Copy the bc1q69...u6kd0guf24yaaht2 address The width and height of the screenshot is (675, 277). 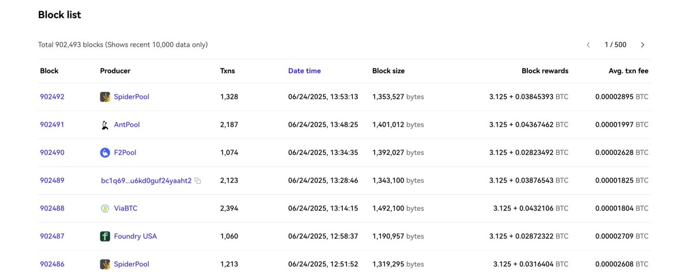pyautogui.click(x=198, y=181)
